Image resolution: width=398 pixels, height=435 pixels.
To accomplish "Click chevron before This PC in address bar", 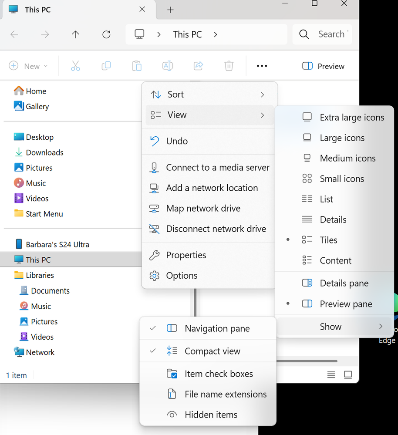I will [159, 34].
